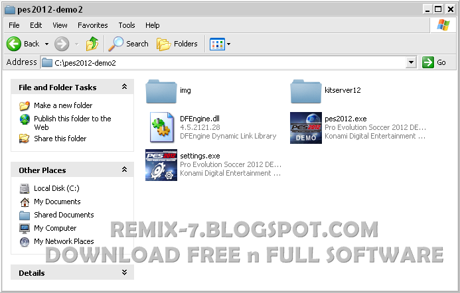Select the pes2012.exe DEMO icon
Image resolution: width=460 pixels, height=293 pixels.
pos(306,128)
